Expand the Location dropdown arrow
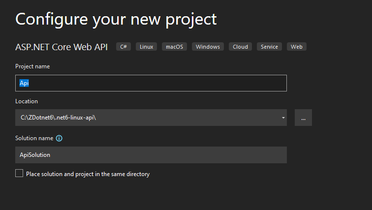The height and width of the screenshot is (210, 372). 283,118
